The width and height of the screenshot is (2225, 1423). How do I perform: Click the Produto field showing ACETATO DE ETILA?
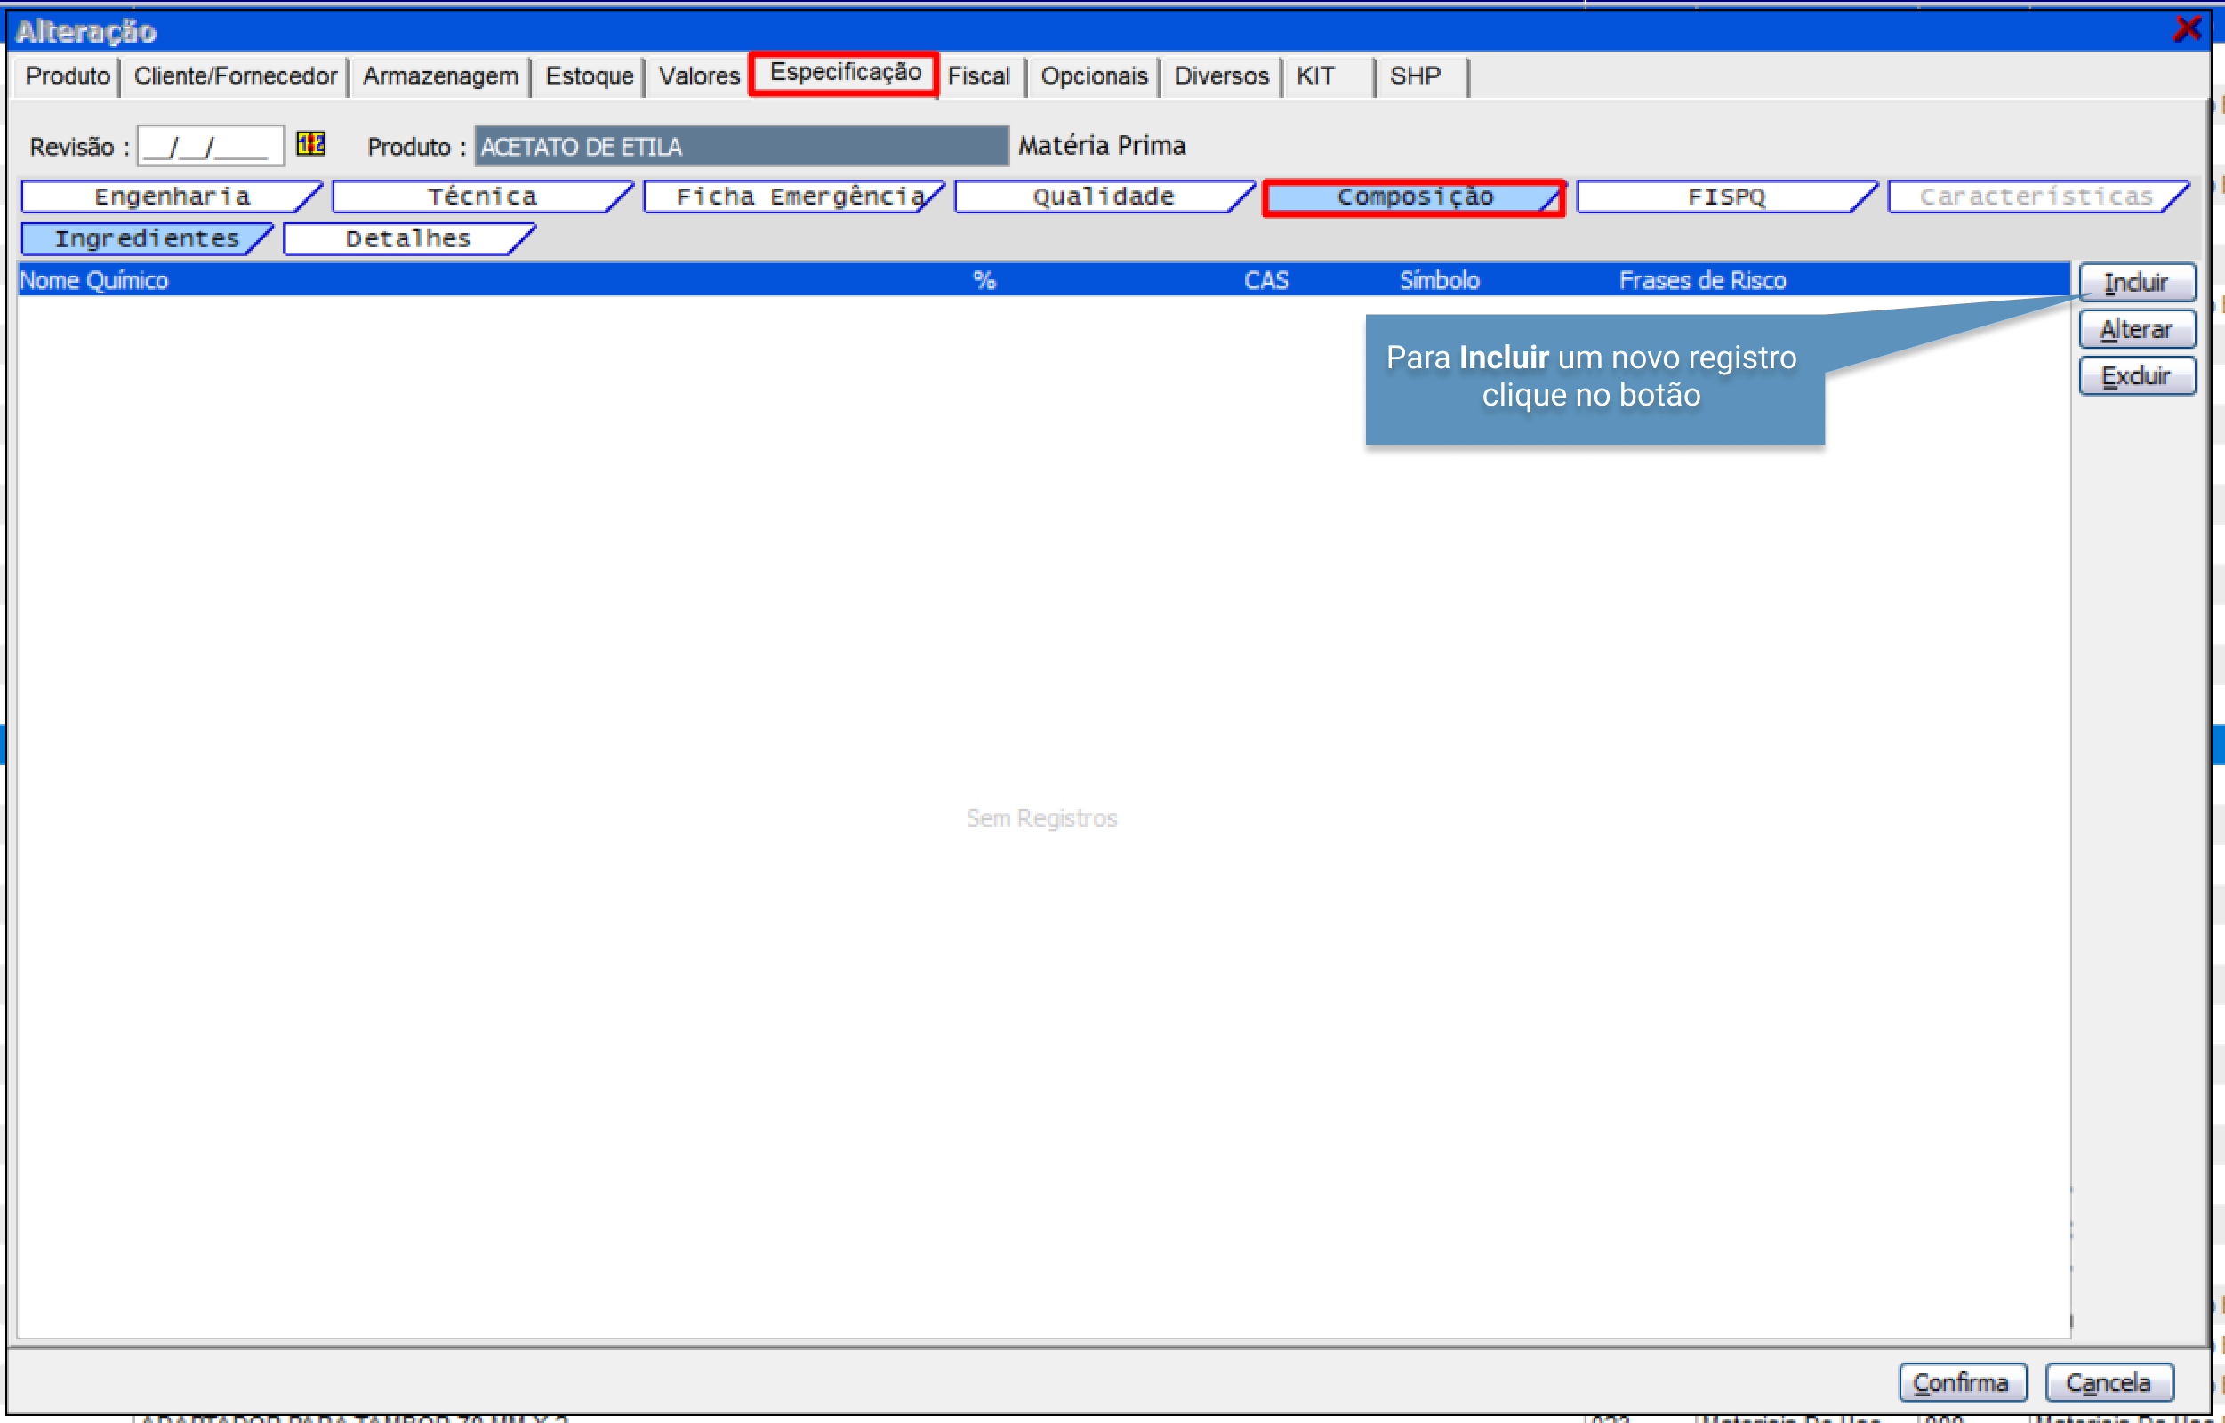click(741, 146)
